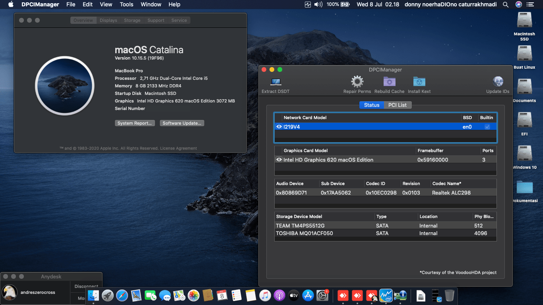The width and height of the screenshot is (543, 305).
Task: Click the volume icon in menu bar
Action: (318, 4)
